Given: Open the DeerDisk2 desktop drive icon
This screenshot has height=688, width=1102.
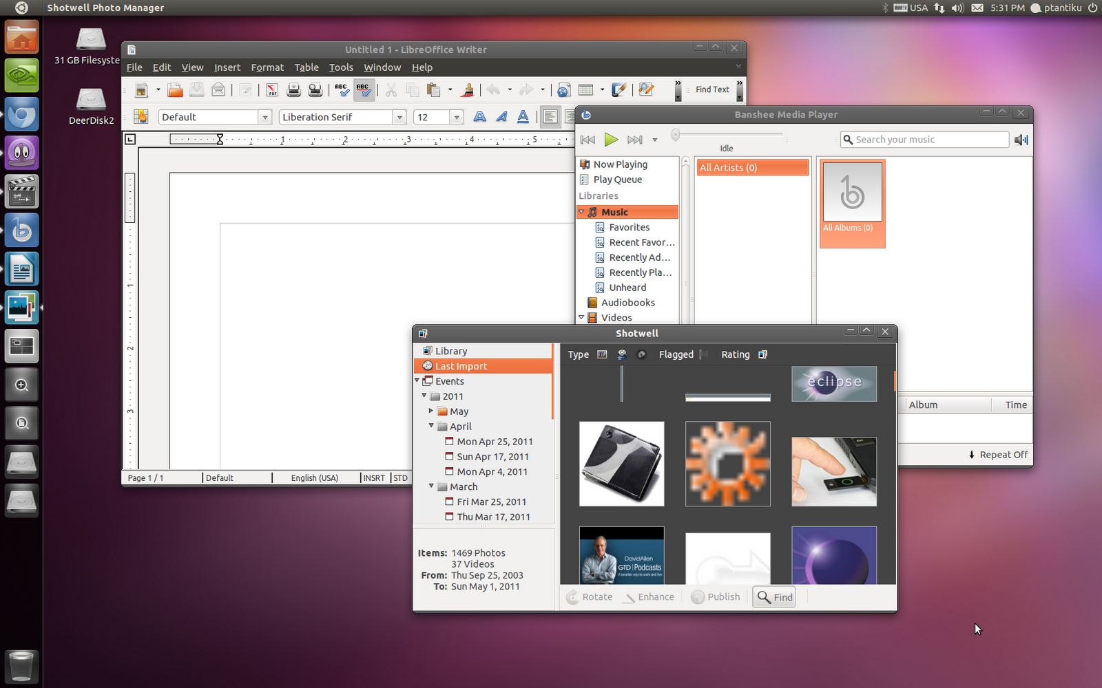Looking at the screenshot, I should click(x=91, y=107).
